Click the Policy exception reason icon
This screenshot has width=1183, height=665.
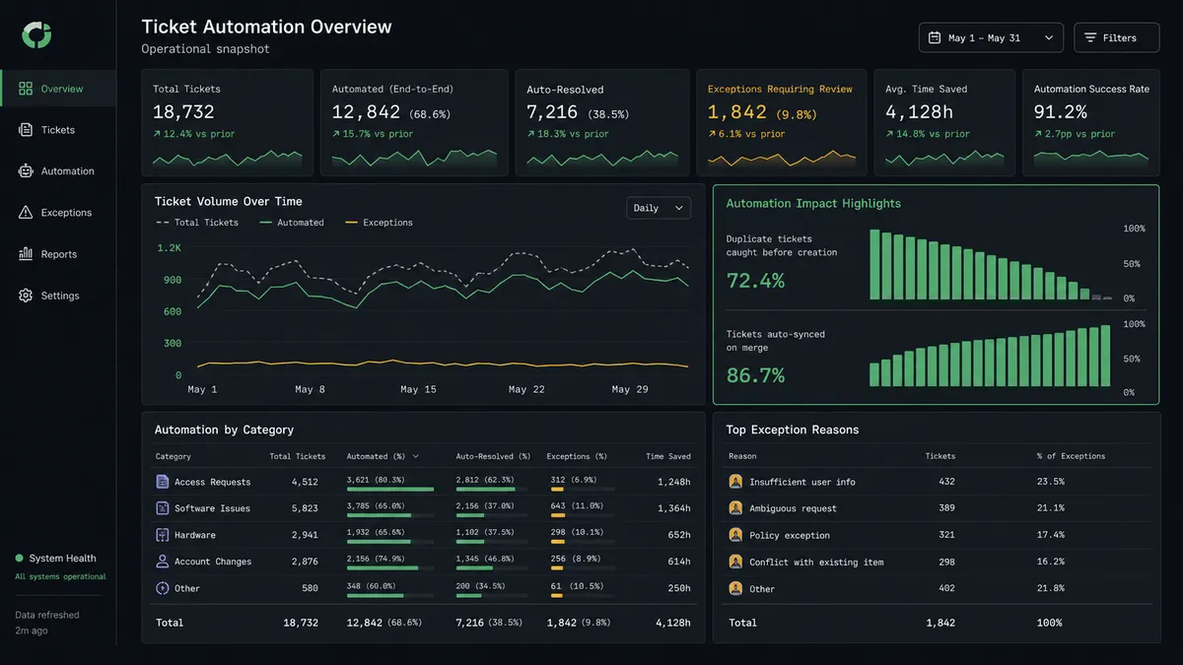click(x=735, y=535)
